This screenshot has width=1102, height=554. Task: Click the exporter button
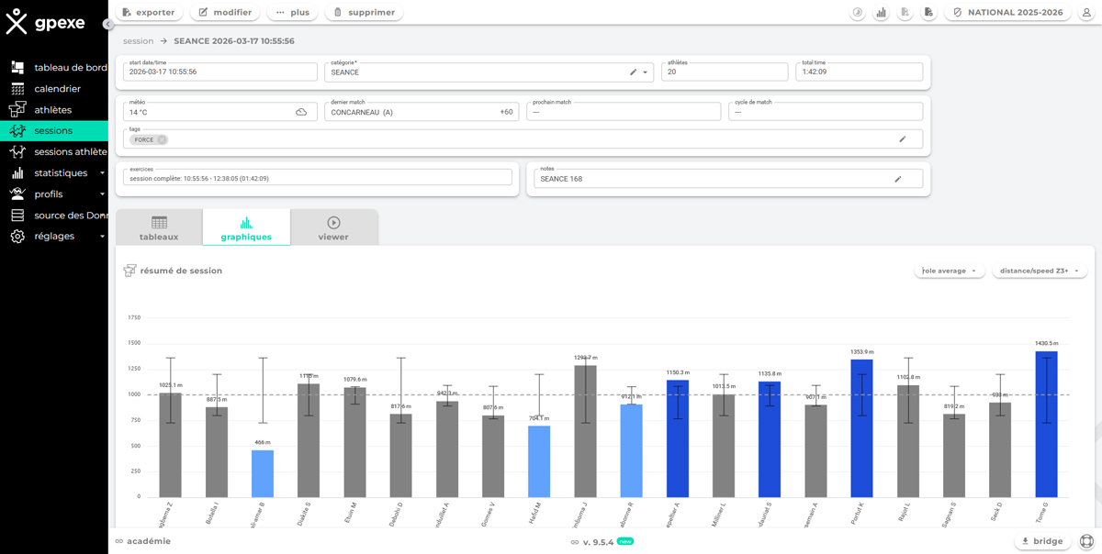click(x=149, y=13)
